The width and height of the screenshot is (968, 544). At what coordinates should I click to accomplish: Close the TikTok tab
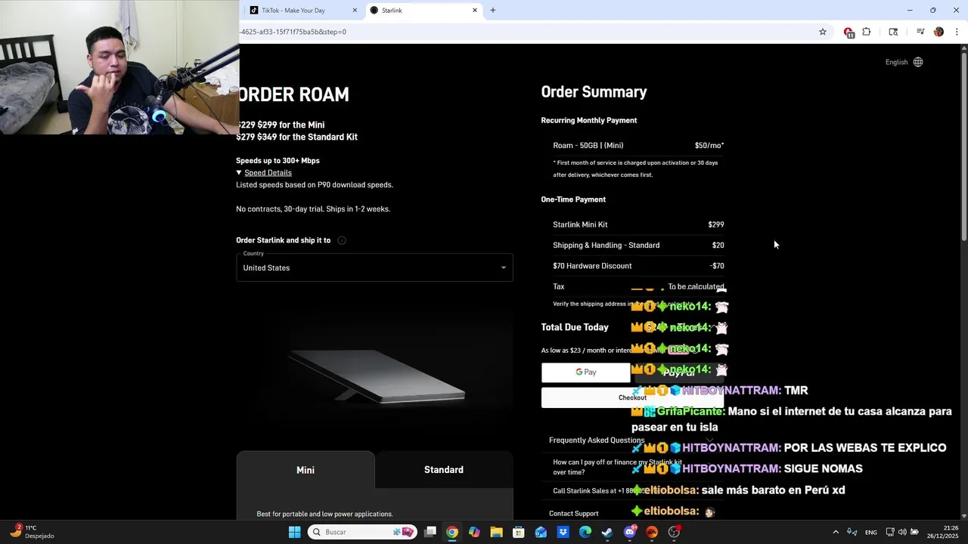355,11
